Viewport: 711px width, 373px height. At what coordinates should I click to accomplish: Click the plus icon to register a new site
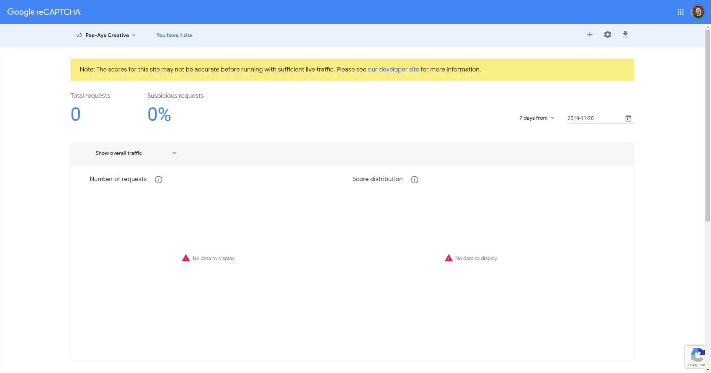tap(590, 34)
